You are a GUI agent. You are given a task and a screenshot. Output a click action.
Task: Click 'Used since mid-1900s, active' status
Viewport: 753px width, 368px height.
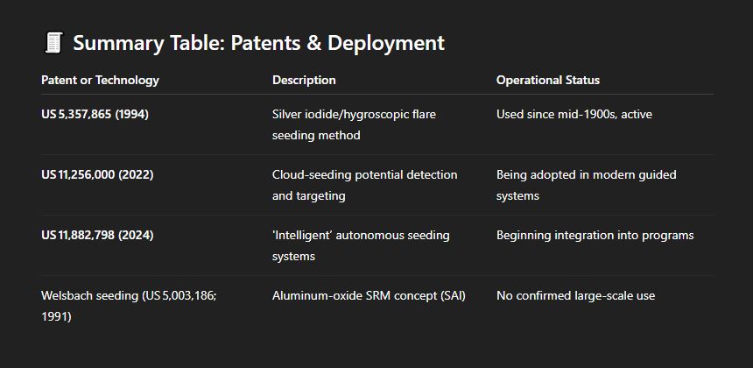click(x=574, y=114)
